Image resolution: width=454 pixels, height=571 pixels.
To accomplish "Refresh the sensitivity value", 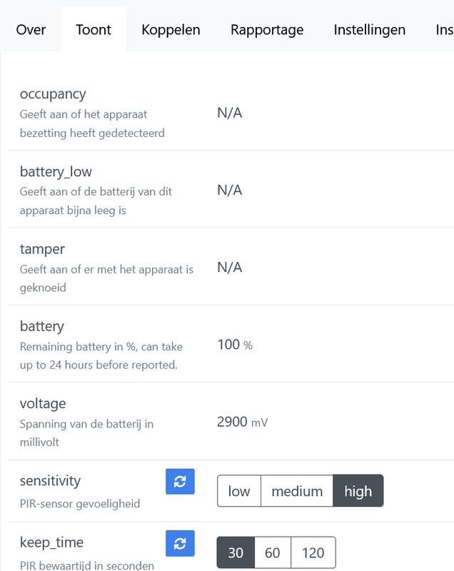I will [180, 482].
